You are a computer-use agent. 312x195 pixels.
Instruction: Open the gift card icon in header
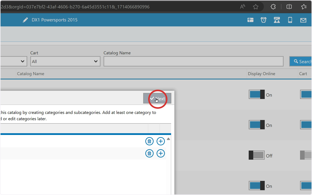[x=250, y=20]
